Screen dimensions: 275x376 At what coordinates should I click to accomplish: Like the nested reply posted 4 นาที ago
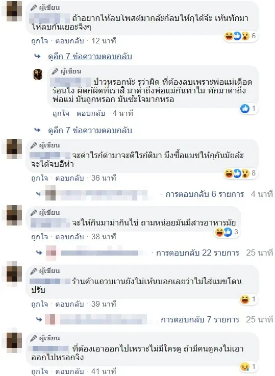pyautogui.click(x=61, y=113)
